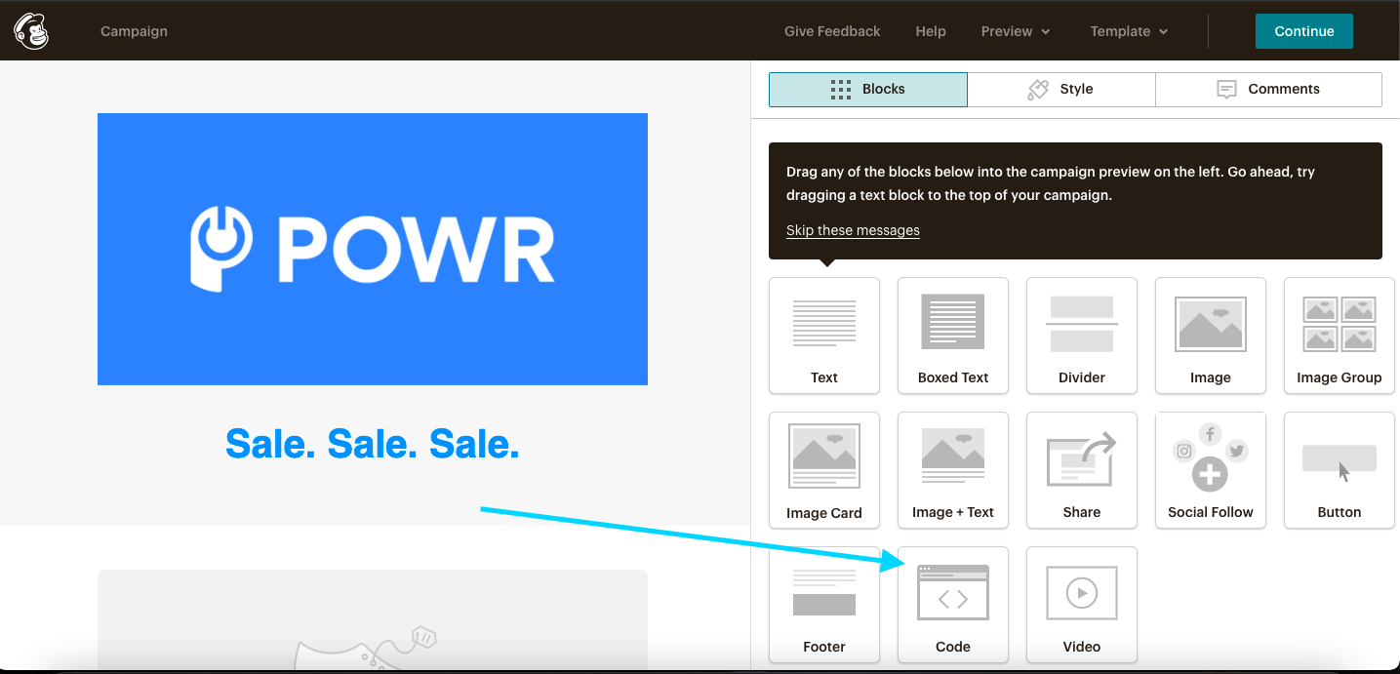
Task: Click Skip these messages link
Action: tap(853, 230)
